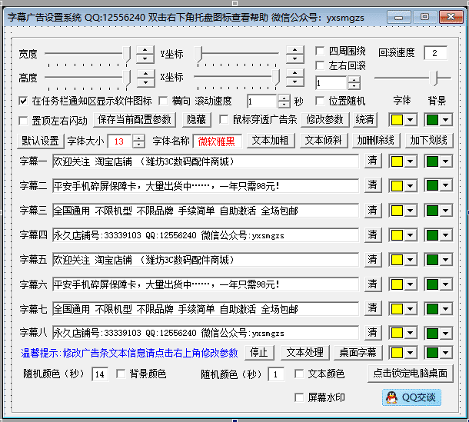Click the 默认设置 button

coord(41,141)
